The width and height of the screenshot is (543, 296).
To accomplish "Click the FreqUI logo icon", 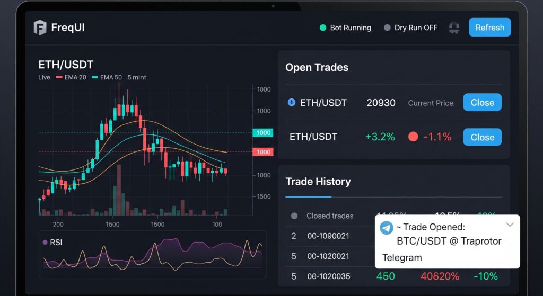I will pyautogui.click(x=40, y=28).
